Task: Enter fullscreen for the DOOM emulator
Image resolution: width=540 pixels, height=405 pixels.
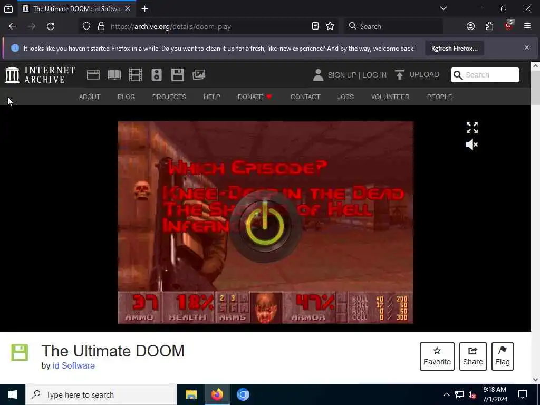Action: pyautogui.click(x=472, y=128)
